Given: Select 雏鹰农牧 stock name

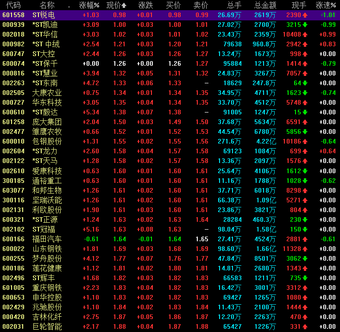Looking at the screenshot, I should 47,132.
